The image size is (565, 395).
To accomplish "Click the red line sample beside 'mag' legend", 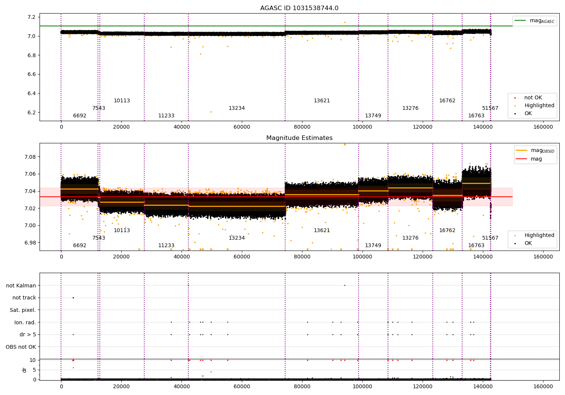I will 522,159.
